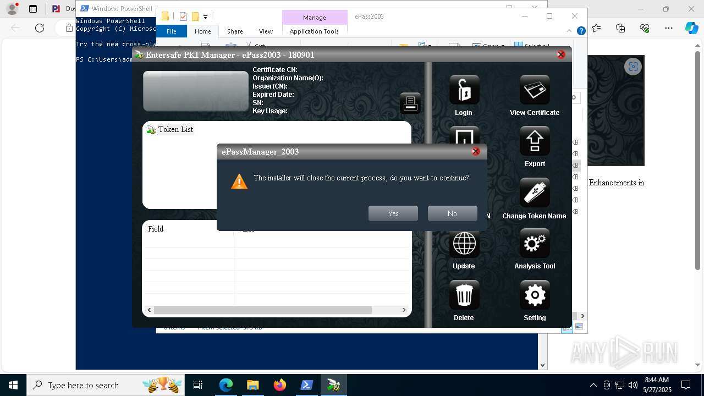Click the Edge favorites star icon
This screenshot has height=396, width=704.
pos(597,28)
